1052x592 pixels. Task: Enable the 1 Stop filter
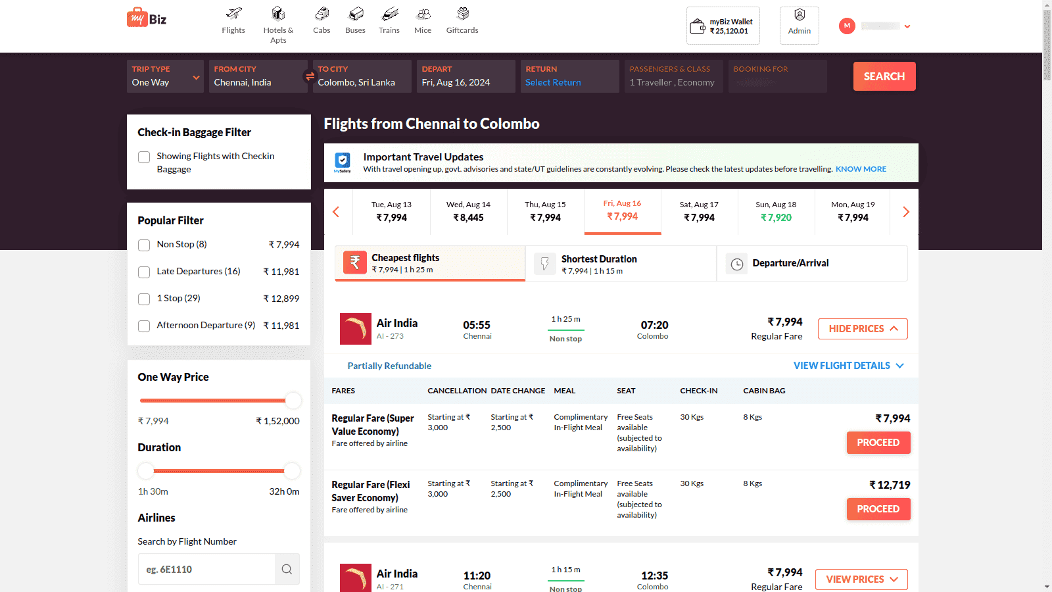pyautogui.click(x=144, y=299)
